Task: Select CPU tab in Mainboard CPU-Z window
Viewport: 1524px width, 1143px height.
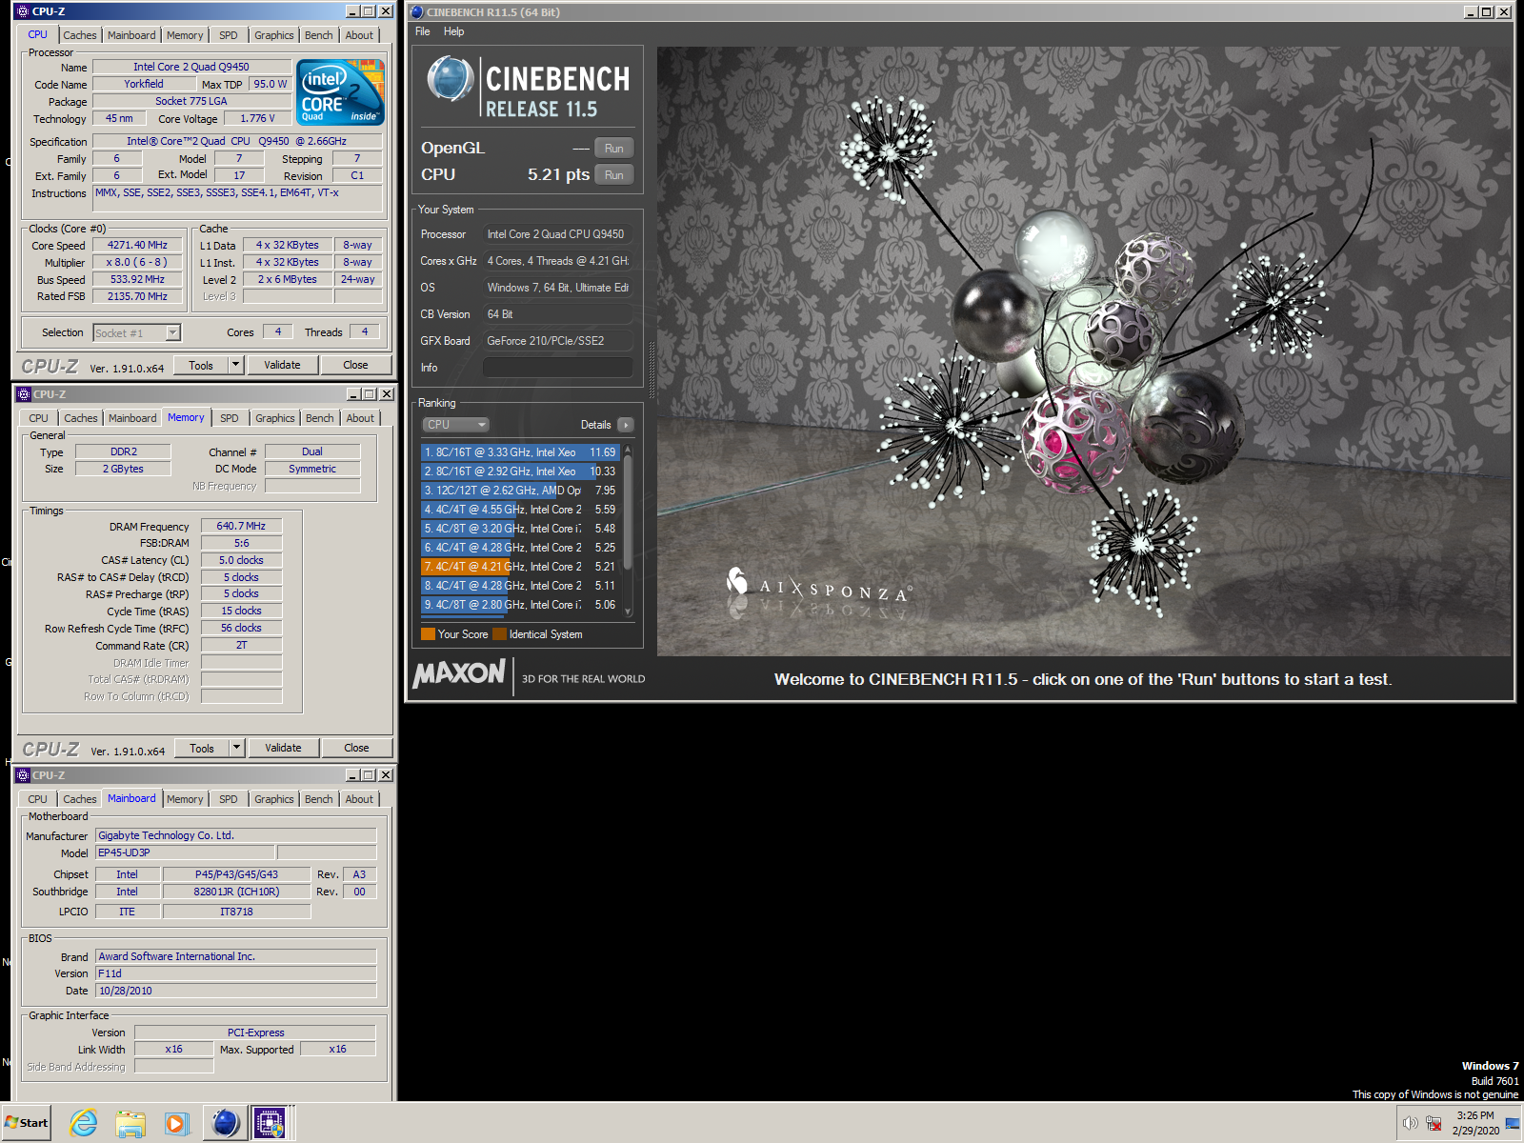Action: tap(38, 799)
